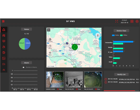Toggle the Offline legend in Device Class
The image size is (140, 110).
tap(124, 35)
